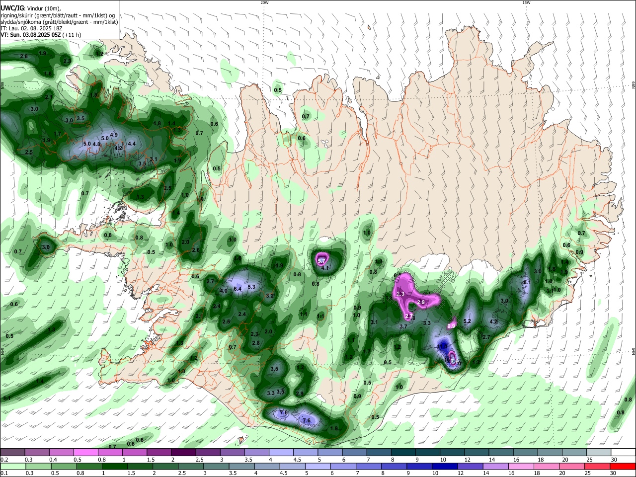636x477 pixels.
Task: Pick the dark blue 10–12 swatch in bottom row
Action: coord(444,466)
